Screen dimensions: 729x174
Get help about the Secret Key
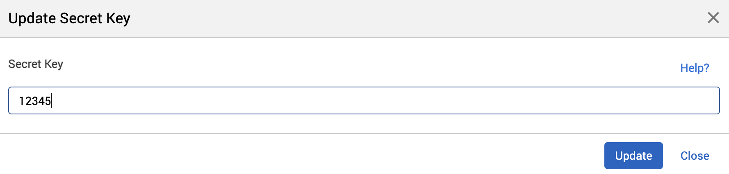tap(695, 68)
